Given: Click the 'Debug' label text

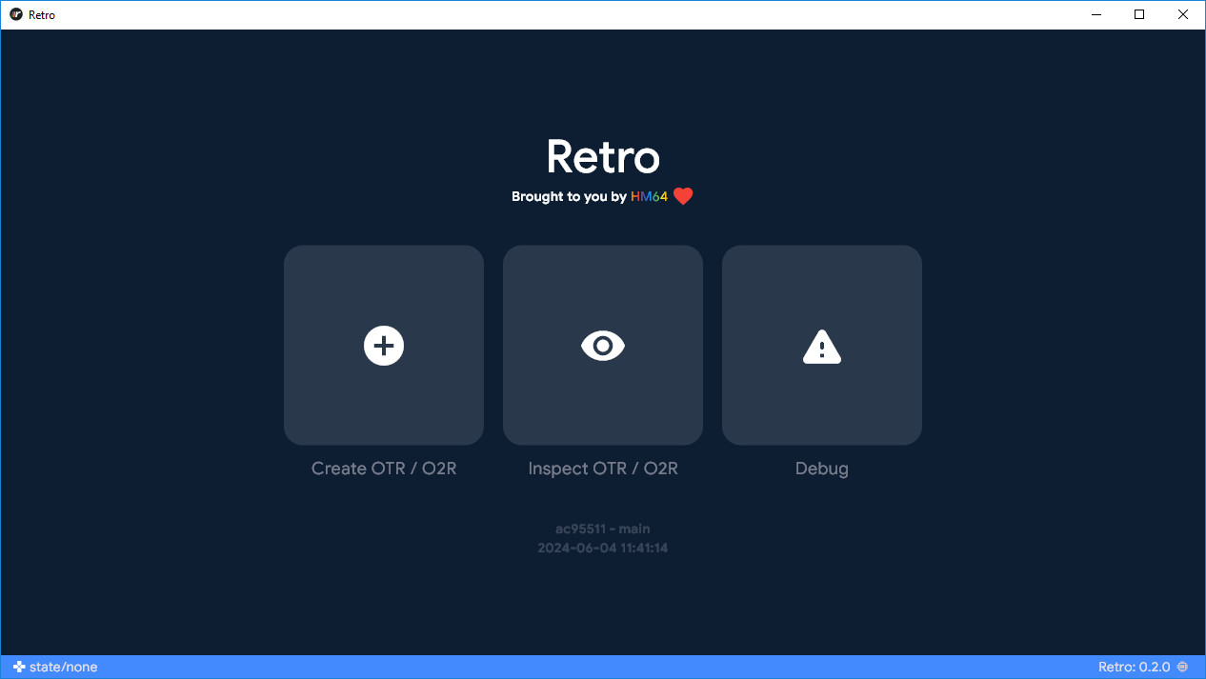Looking at the screenshot, I should point(822,469).
